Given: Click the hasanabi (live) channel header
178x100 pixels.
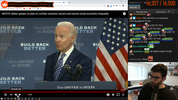Looking at the screenshot, I should pos(142,12).
